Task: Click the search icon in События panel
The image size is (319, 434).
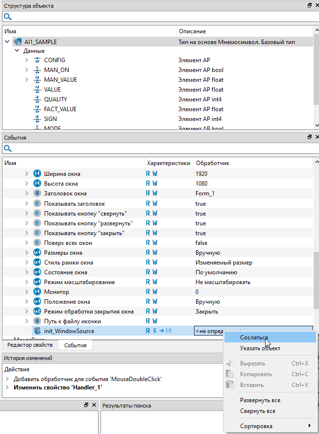Action: 8,148
